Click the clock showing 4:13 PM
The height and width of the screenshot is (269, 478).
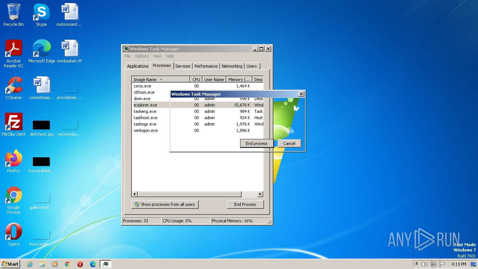tap(459, 264)
